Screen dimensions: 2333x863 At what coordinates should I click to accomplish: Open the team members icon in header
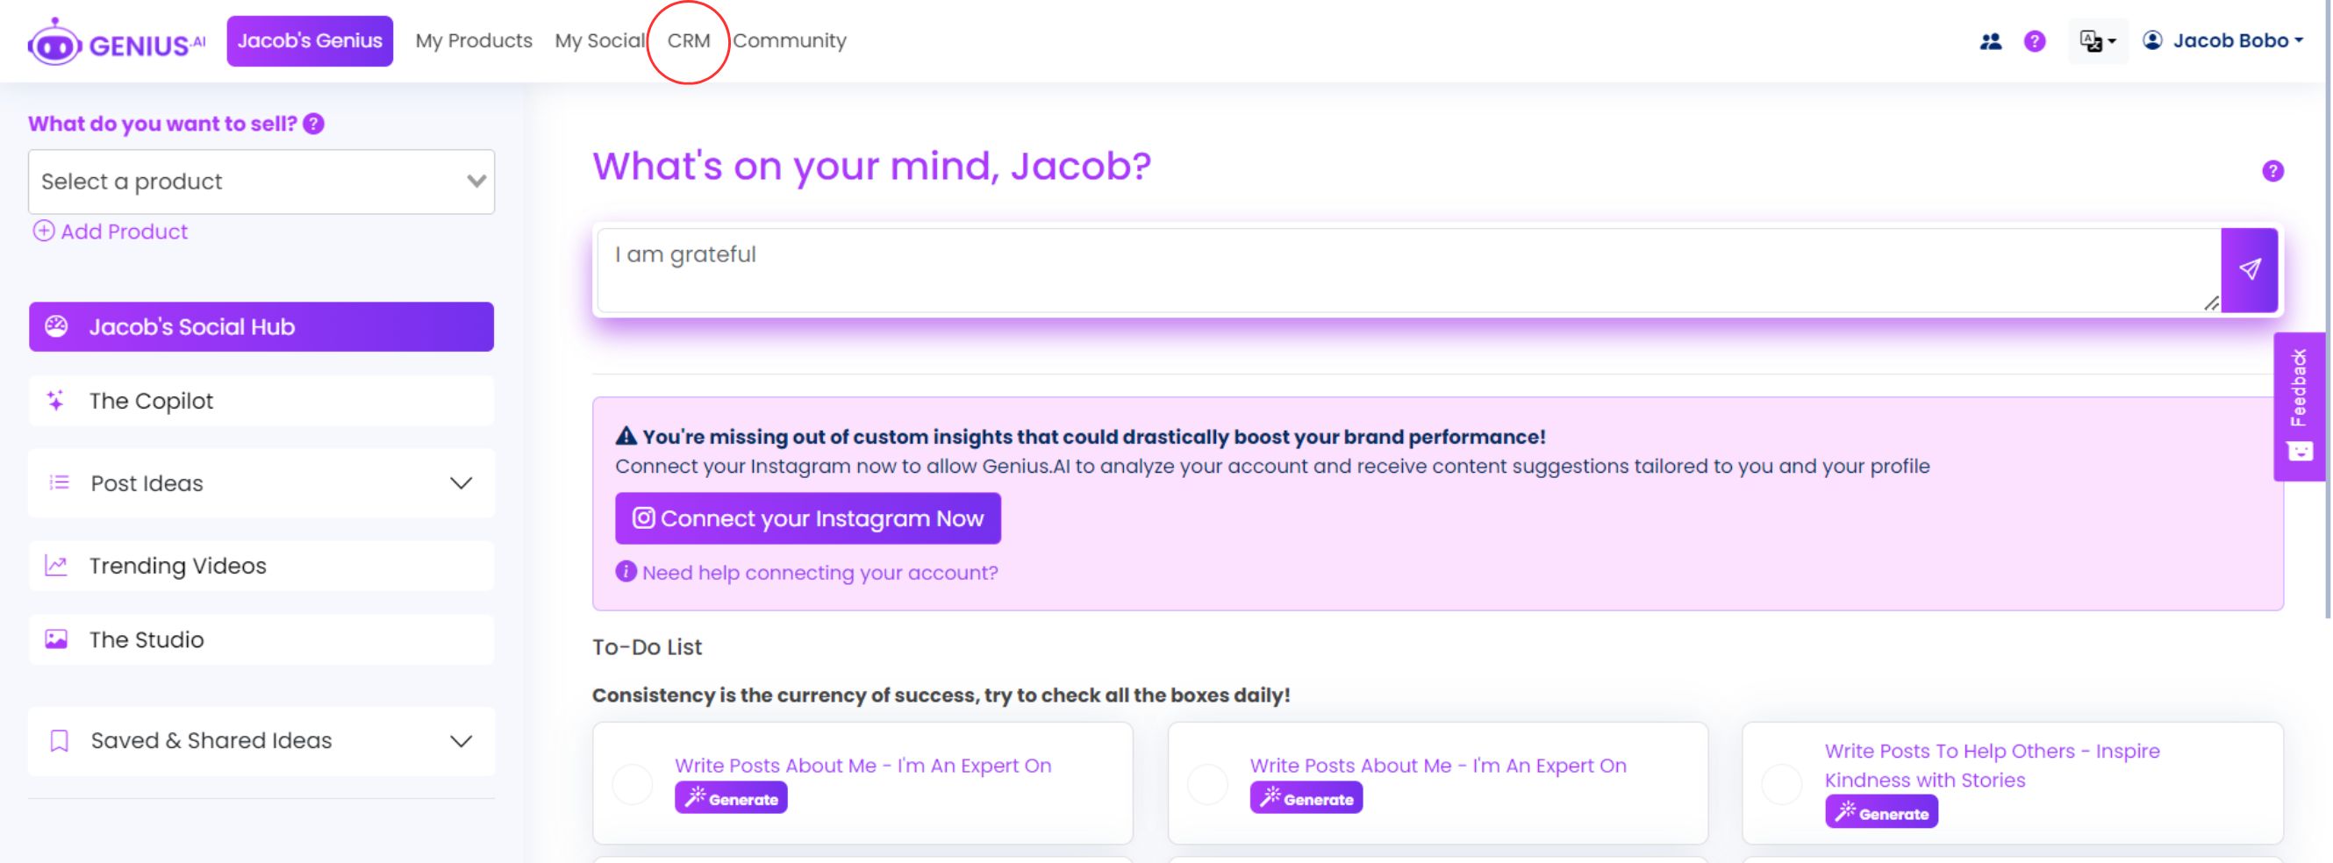click(x=1990, y=41)
